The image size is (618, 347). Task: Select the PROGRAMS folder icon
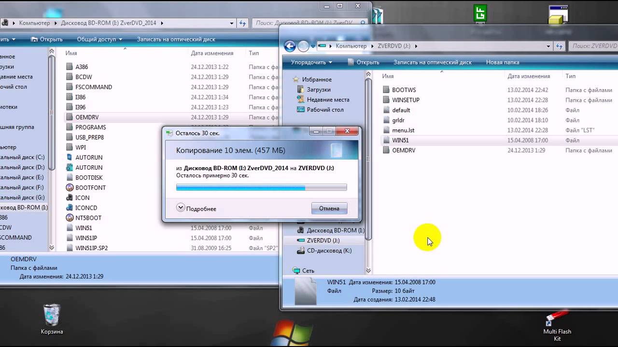(x=69, y=127)
